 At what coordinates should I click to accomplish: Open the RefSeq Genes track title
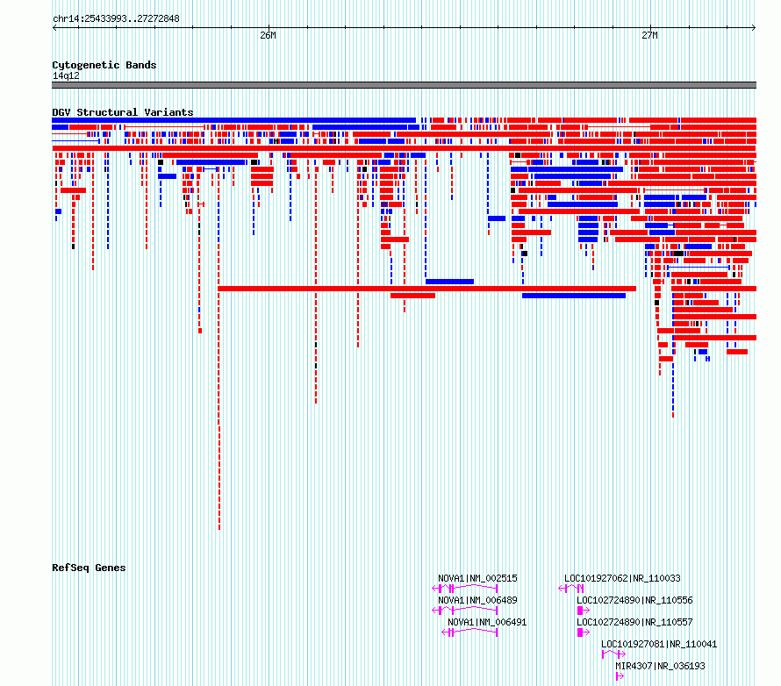(89, 568)
